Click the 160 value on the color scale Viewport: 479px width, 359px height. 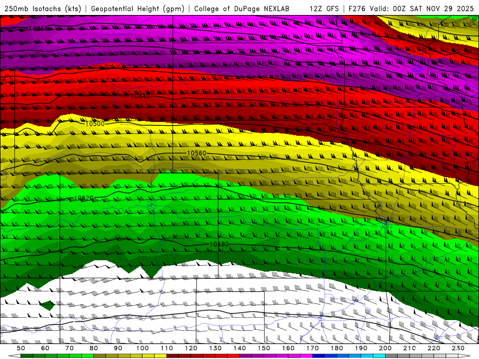288,348
